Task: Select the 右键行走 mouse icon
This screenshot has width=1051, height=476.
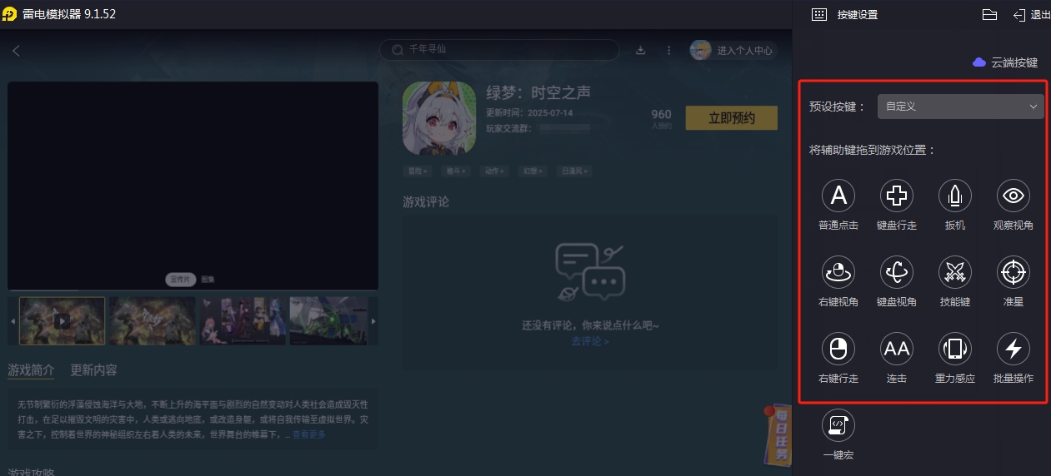Action: (x=838, y=349)
